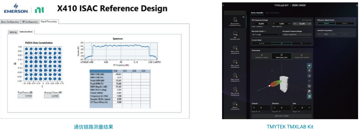Click the LO frequency 28,000 field
Image resolution: width=361 pixels, height=134 pixels.
[x=261, y=24]
